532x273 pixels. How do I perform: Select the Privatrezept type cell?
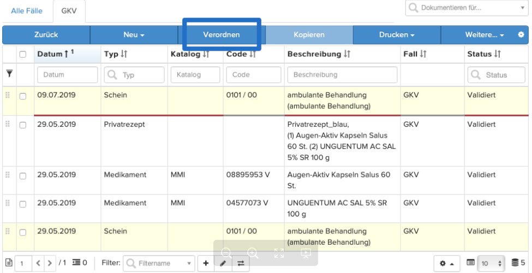coord(134,141)
